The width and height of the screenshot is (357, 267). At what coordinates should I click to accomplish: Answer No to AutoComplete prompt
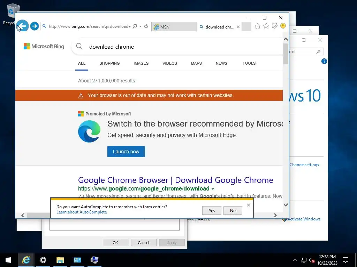point(233,211)
